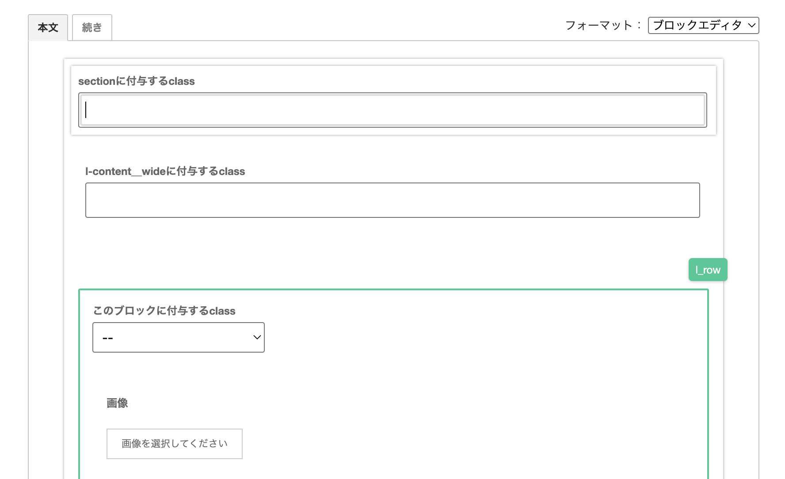Click the top green border of l_row block
This screenshot has width=785, height=479.
point(393,290)
